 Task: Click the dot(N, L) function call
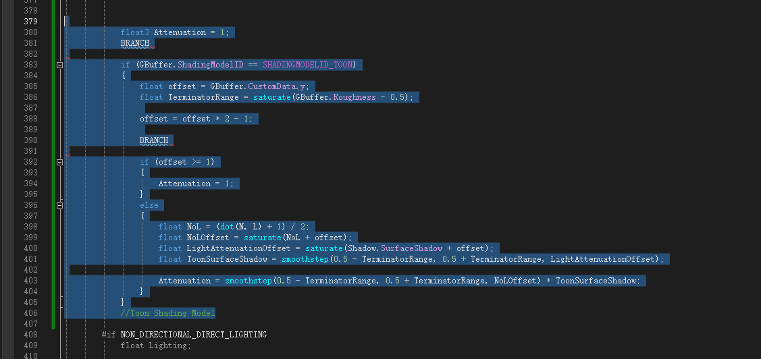pos(239,227)
